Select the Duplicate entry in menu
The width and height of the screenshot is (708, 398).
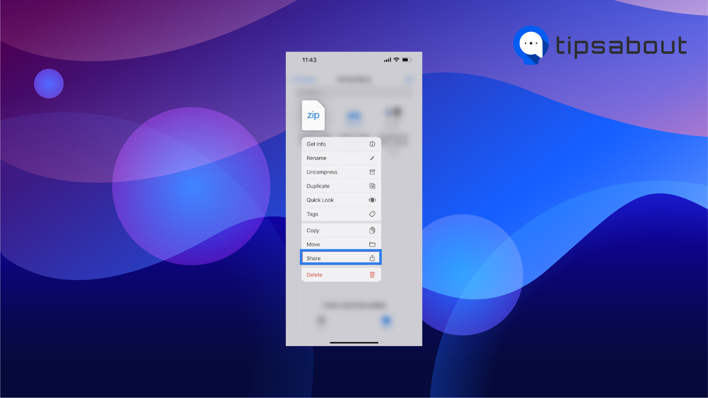[341, 186]
